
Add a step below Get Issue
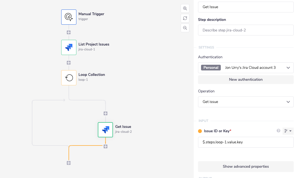(105, 146)
